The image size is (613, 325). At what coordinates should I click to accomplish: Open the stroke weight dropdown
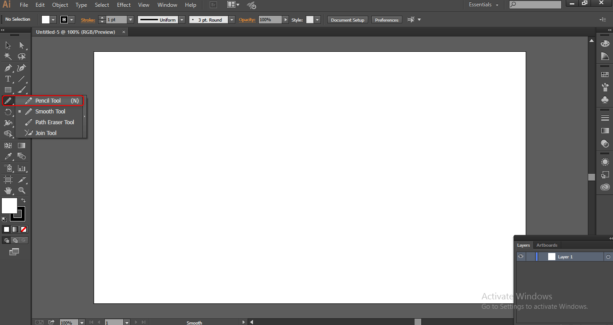pyautogui.click(x=130, y=19)
